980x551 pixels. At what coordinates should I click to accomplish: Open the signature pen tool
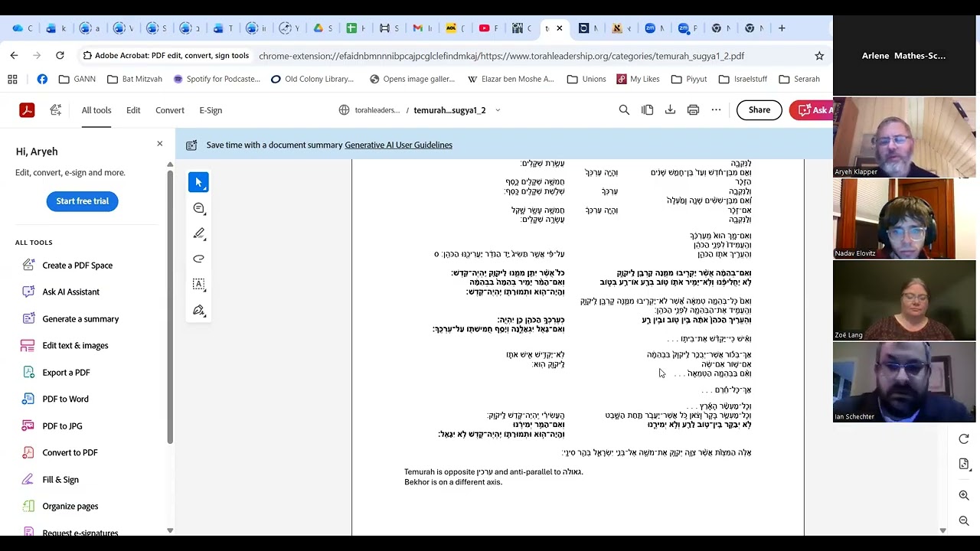pyautogui.click(x=199, y=310)
